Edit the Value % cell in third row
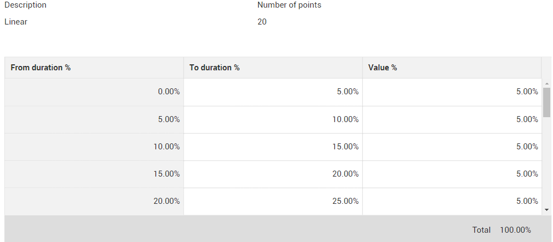 (x=452, y=147)
